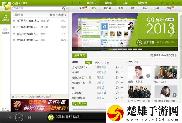This screenshot has height=123, width=182.
Task: Add 月光下的海 with plus icon
Action: point(122,67)
